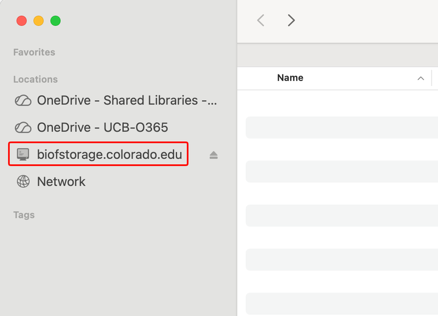Screen dimensions: 438x316
Task: Collapse the Locations sidebar section
Action: pos(36,79)
